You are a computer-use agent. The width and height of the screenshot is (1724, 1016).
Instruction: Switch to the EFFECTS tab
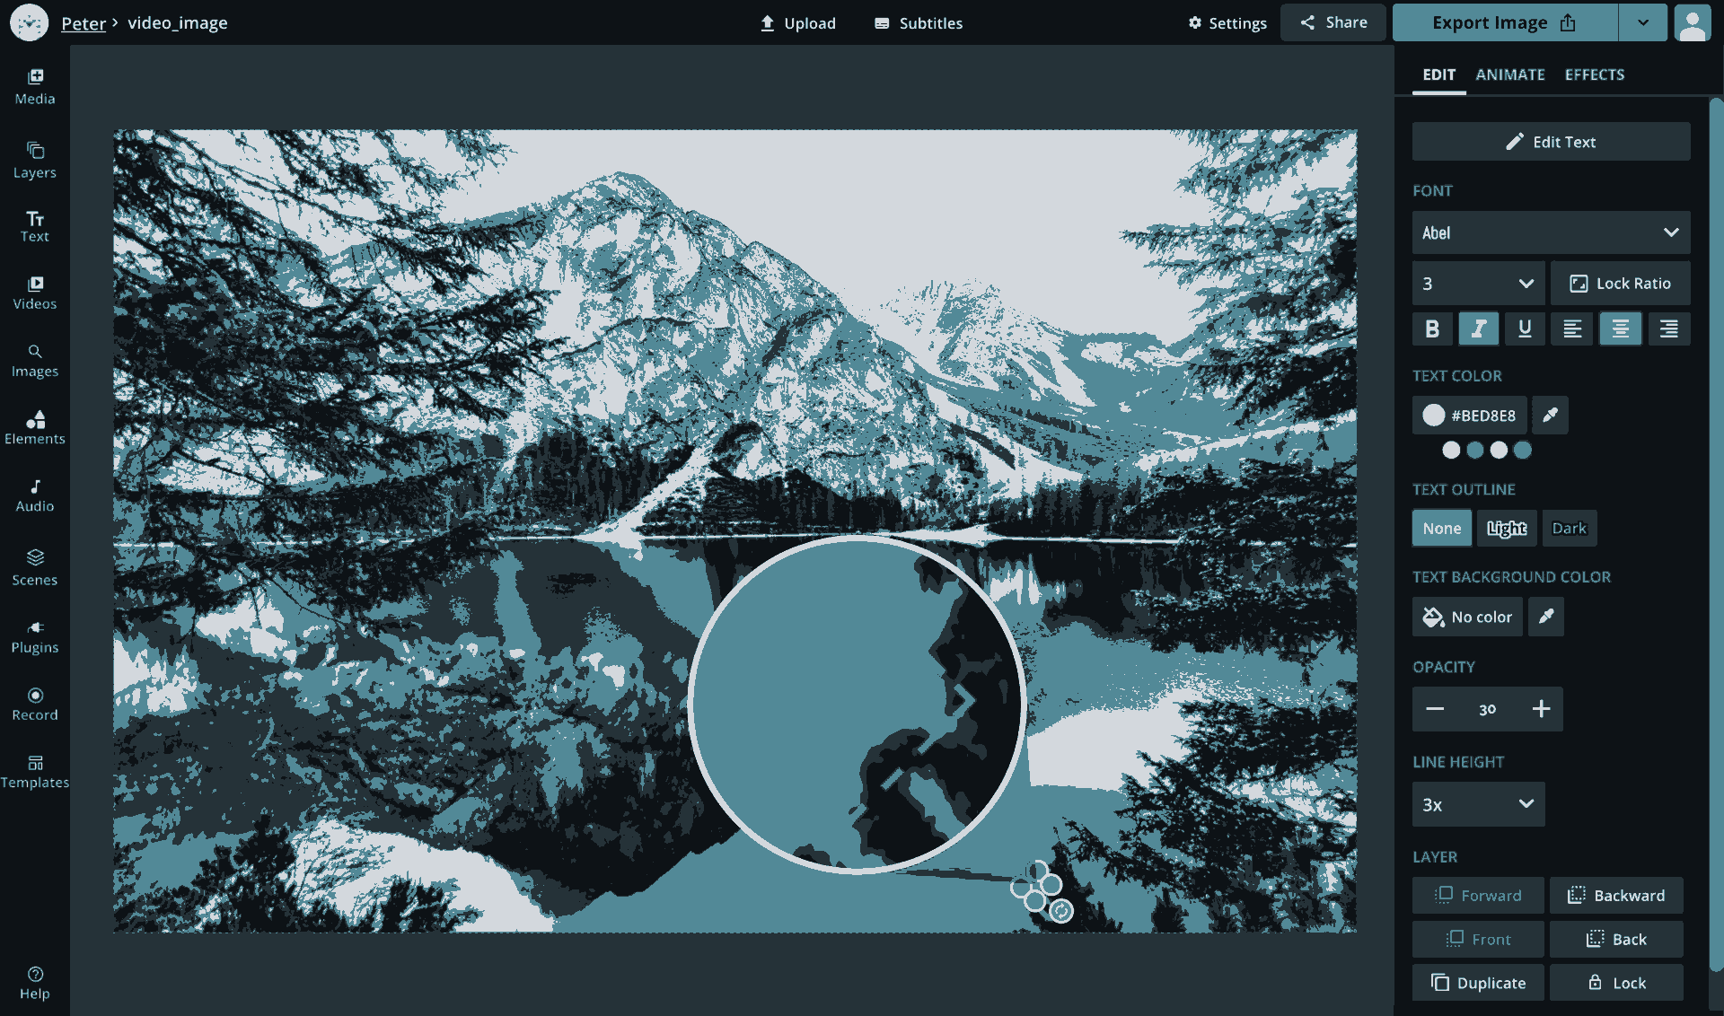[1595, 74]
